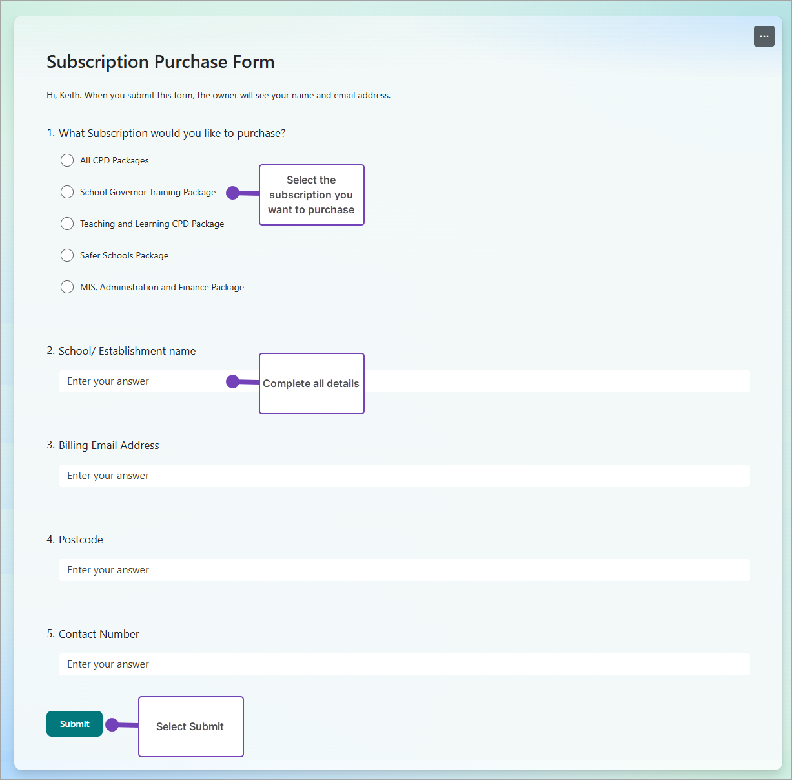Click the Contact Number input field
Image resolution: width=792 pixels, height=780 pixels.
(404, 664)
